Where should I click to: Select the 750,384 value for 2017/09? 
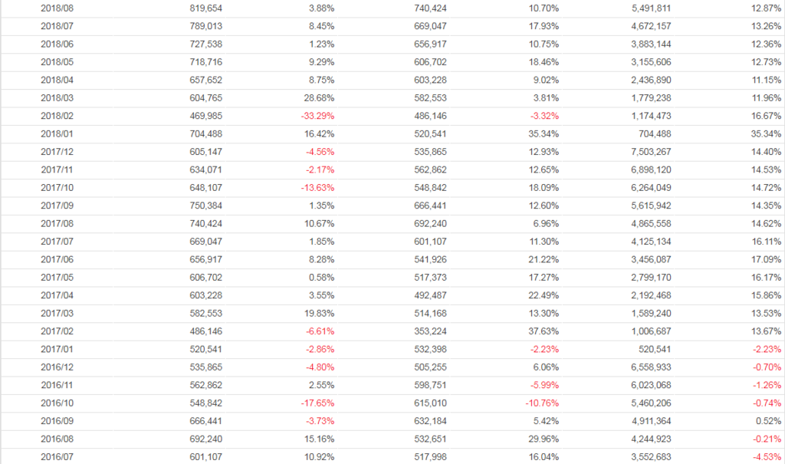pos(207,206)
